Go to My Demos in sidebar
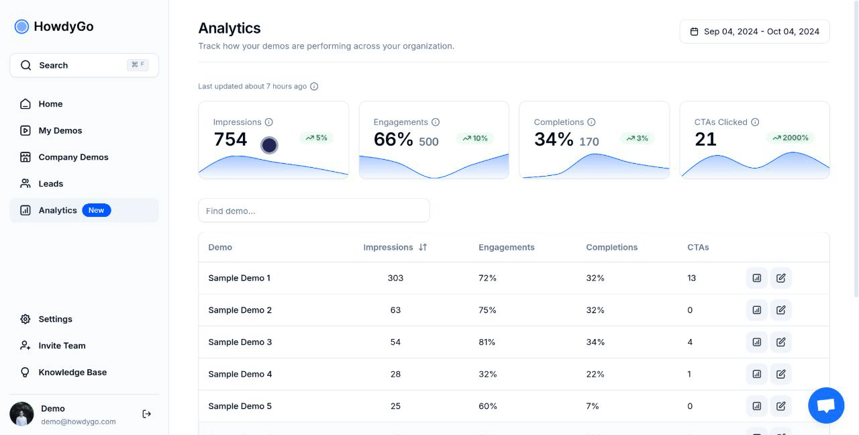Image resolution: width=859 pixels, height=435 pixels. click(x=60, y=130)
